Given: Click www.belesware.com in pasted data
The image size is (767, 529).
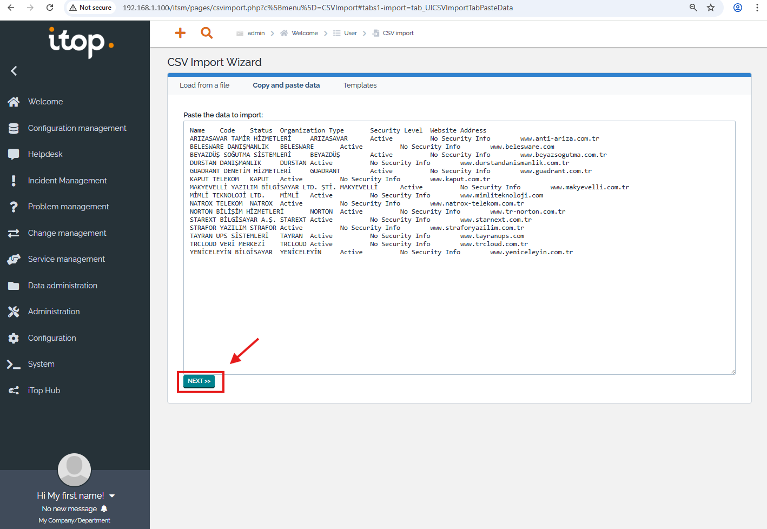Looking at the screenshot, I should pyautogui.click(x=522, y=147).
